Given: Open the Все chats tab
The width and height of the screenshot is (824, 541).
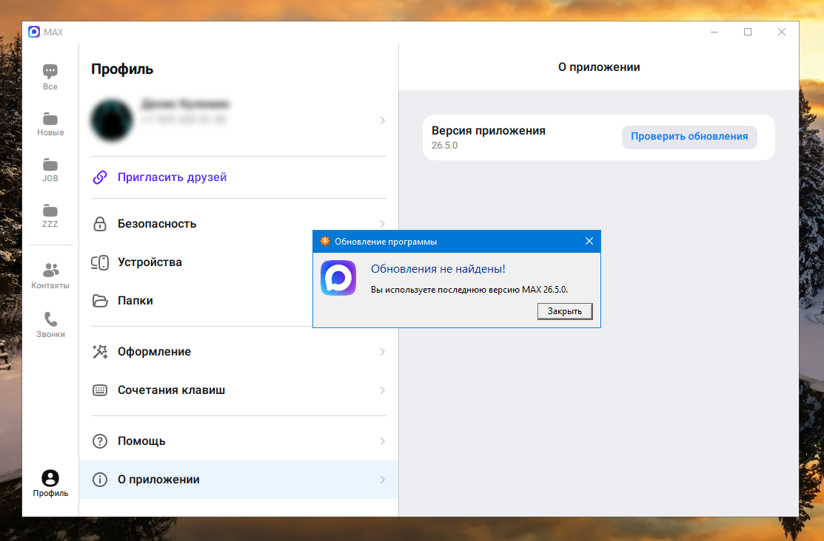Looking at the screenshot, I should coord(50,77).
